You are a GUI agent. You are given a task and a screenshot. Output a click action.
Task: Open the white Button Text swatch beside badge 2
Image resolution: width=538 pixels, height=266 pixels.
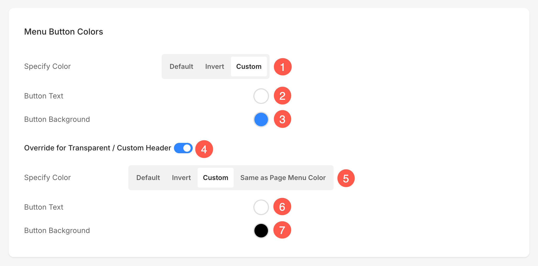click(261, 96)
